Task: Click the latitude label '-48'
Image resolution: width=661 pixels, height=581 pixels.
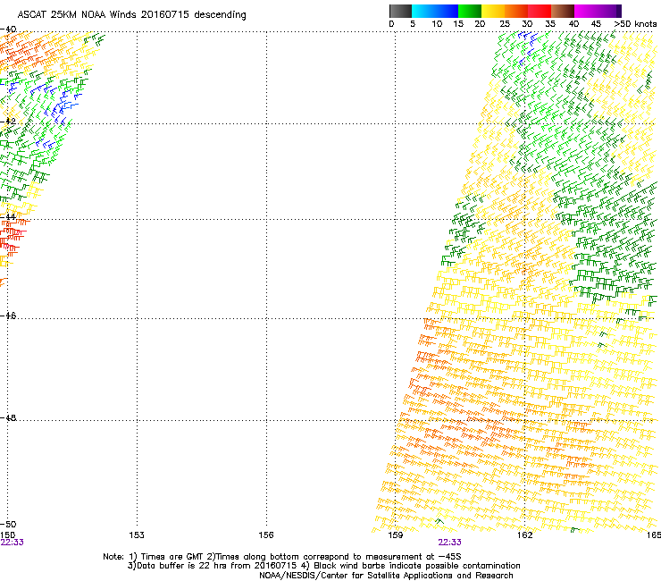Action: pos(8,417)
